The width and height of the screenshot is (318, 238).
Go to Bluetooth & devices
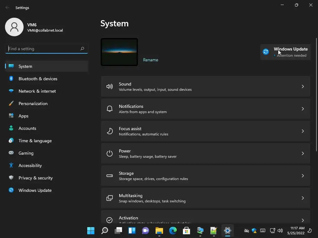pos(47,79)
